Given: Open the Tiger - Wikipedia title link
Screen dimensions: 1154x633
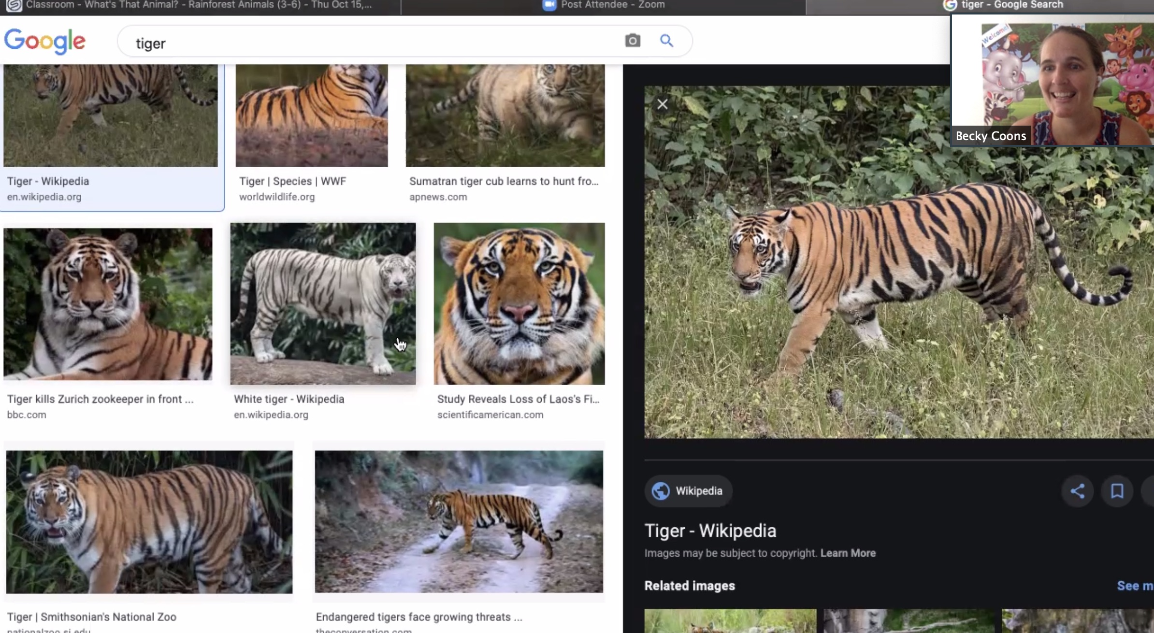Looking at the screenshot, I should 710,531.
